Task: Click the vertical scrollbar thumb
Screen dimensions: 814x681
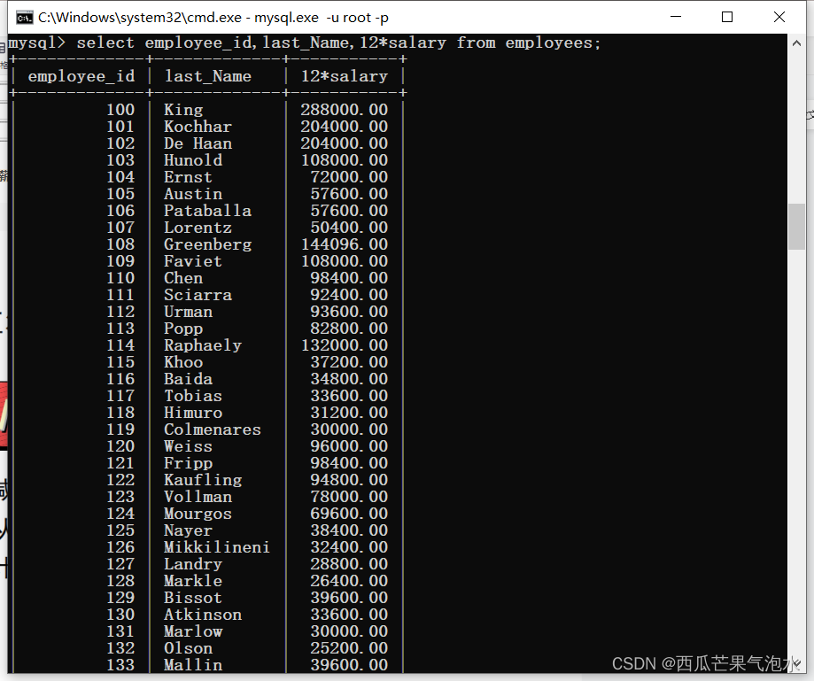Action: [x=796, y=227]
